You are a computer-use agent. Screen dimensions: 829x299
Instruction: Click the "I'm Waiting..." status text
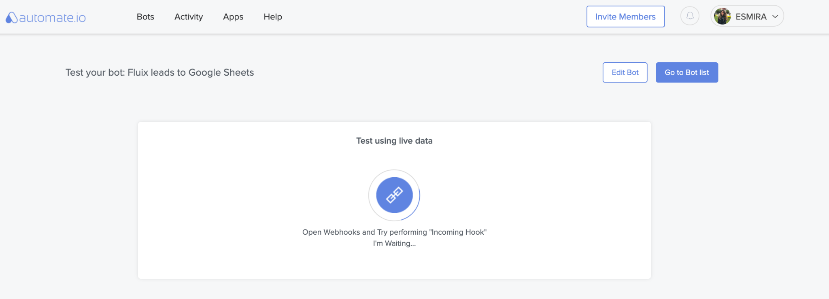(394, 243)
